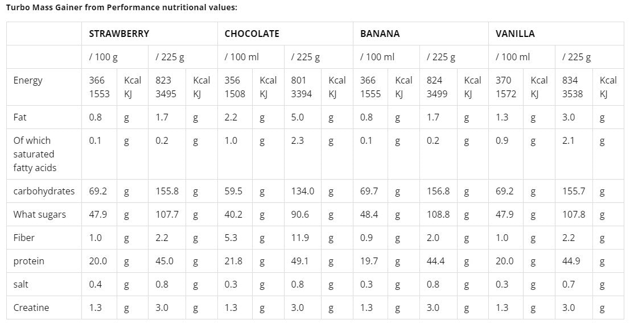This screenshot has height=324, width=630.
Task: Click the 155.8 carbohydrates value for strawberry
Action: click(x=167, y=191)
